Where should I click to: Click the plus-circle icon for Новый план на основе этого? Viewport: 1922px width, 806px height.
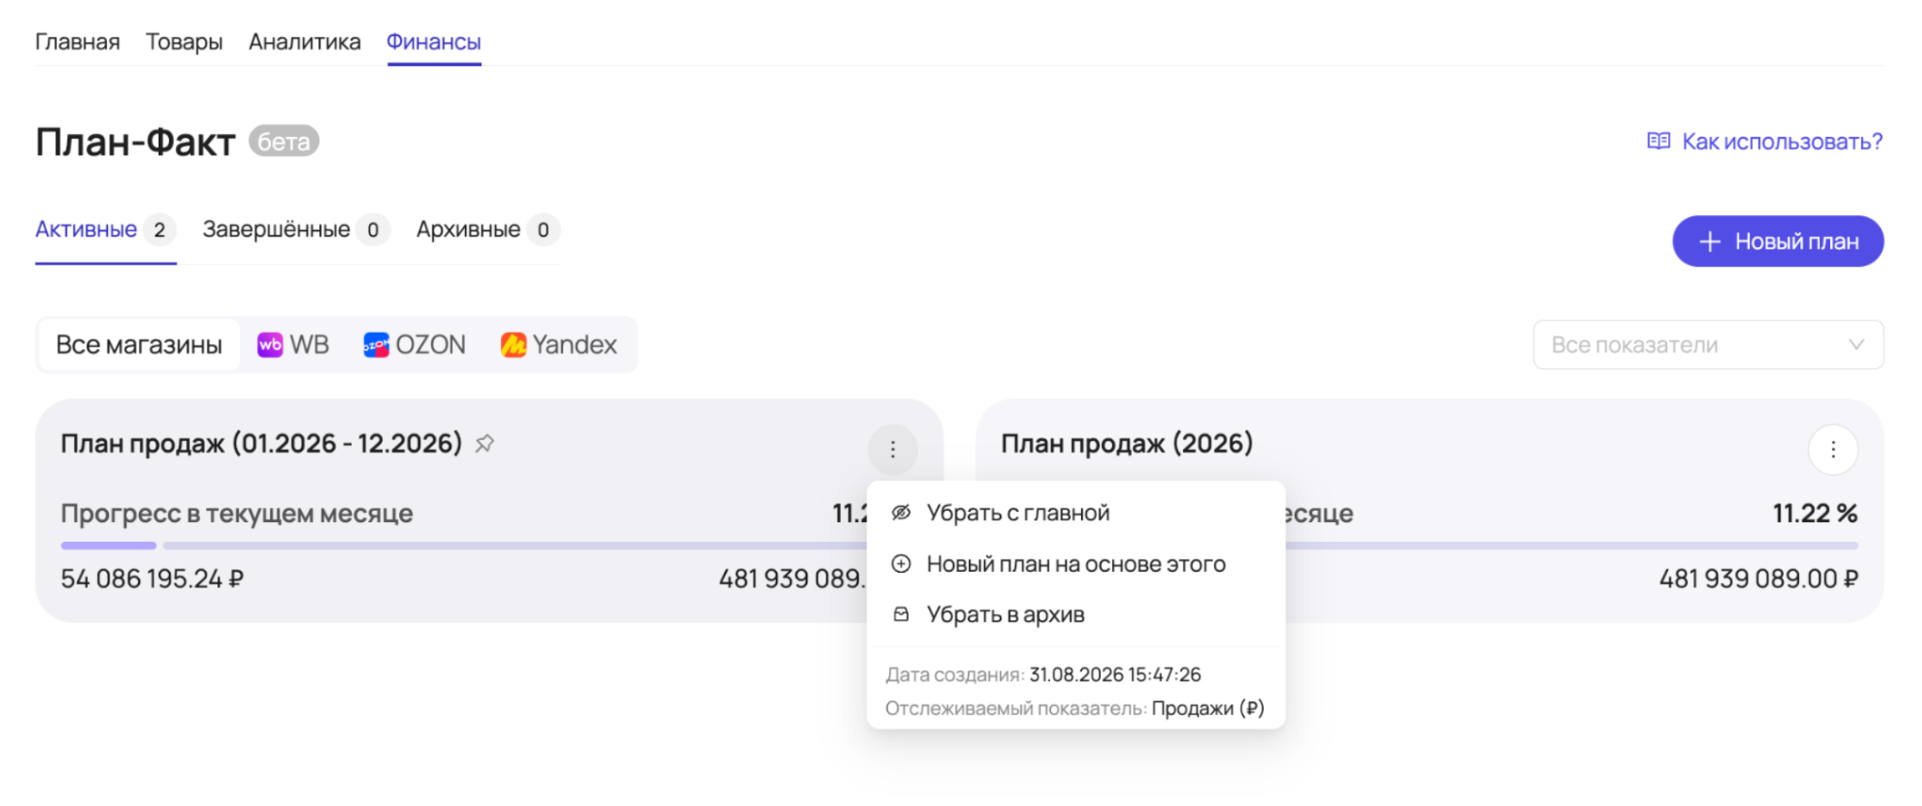[901, 564]
